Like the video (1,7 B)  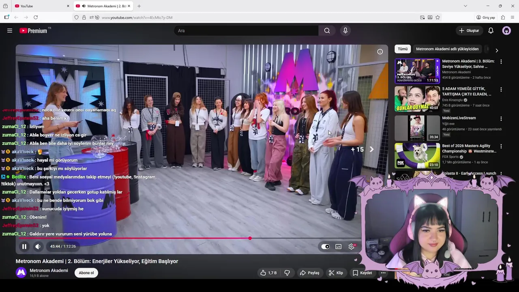click(268, 273)
